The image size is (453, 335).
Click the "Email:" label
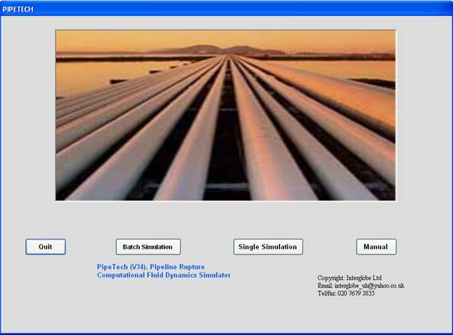coord(325,285)
